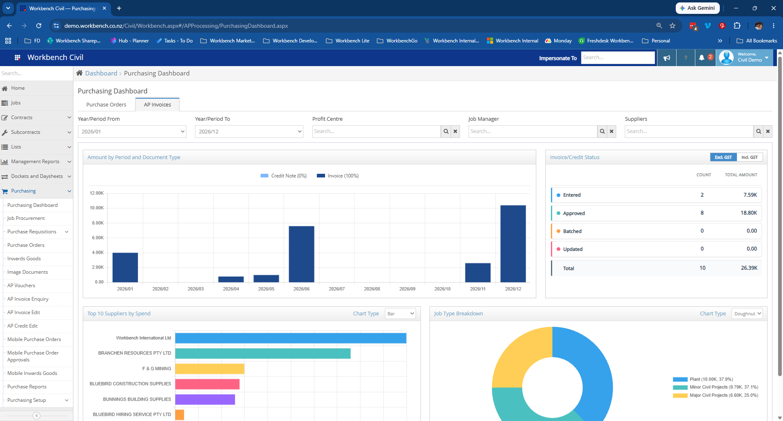The image size is (783, 421).
Task: Click the sidebar Search field
Action: click(x=36, y=73)
